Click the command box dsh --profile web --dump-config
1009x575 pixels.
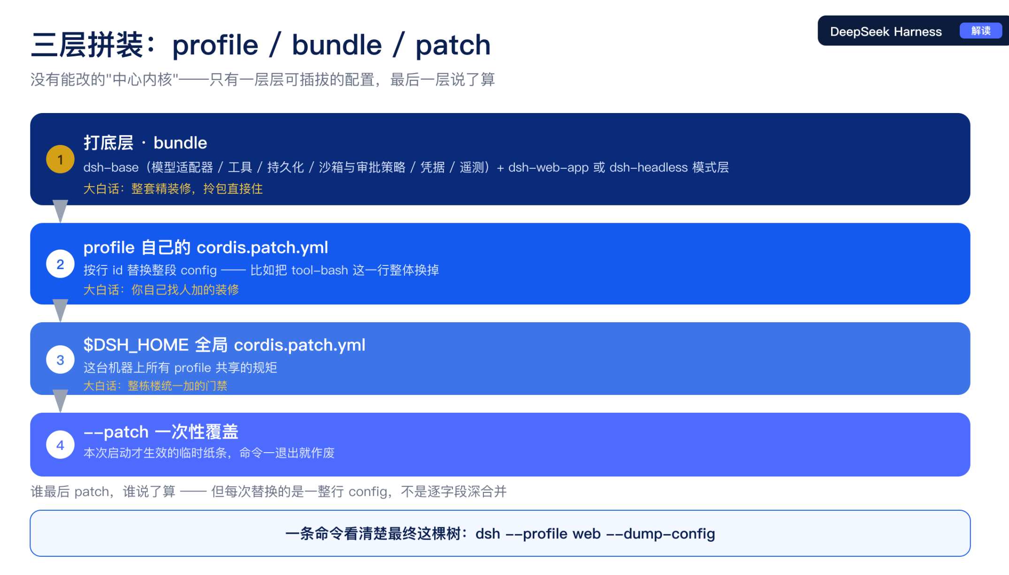tap(500, 533)
